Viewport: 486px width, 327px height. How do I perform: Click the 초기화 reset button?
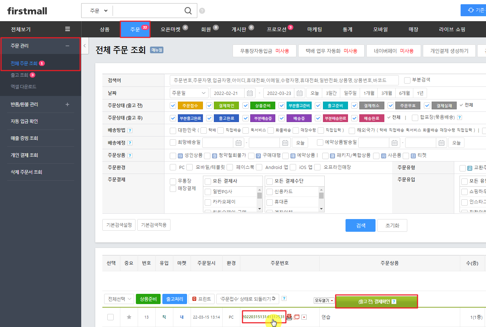[392, 225]
